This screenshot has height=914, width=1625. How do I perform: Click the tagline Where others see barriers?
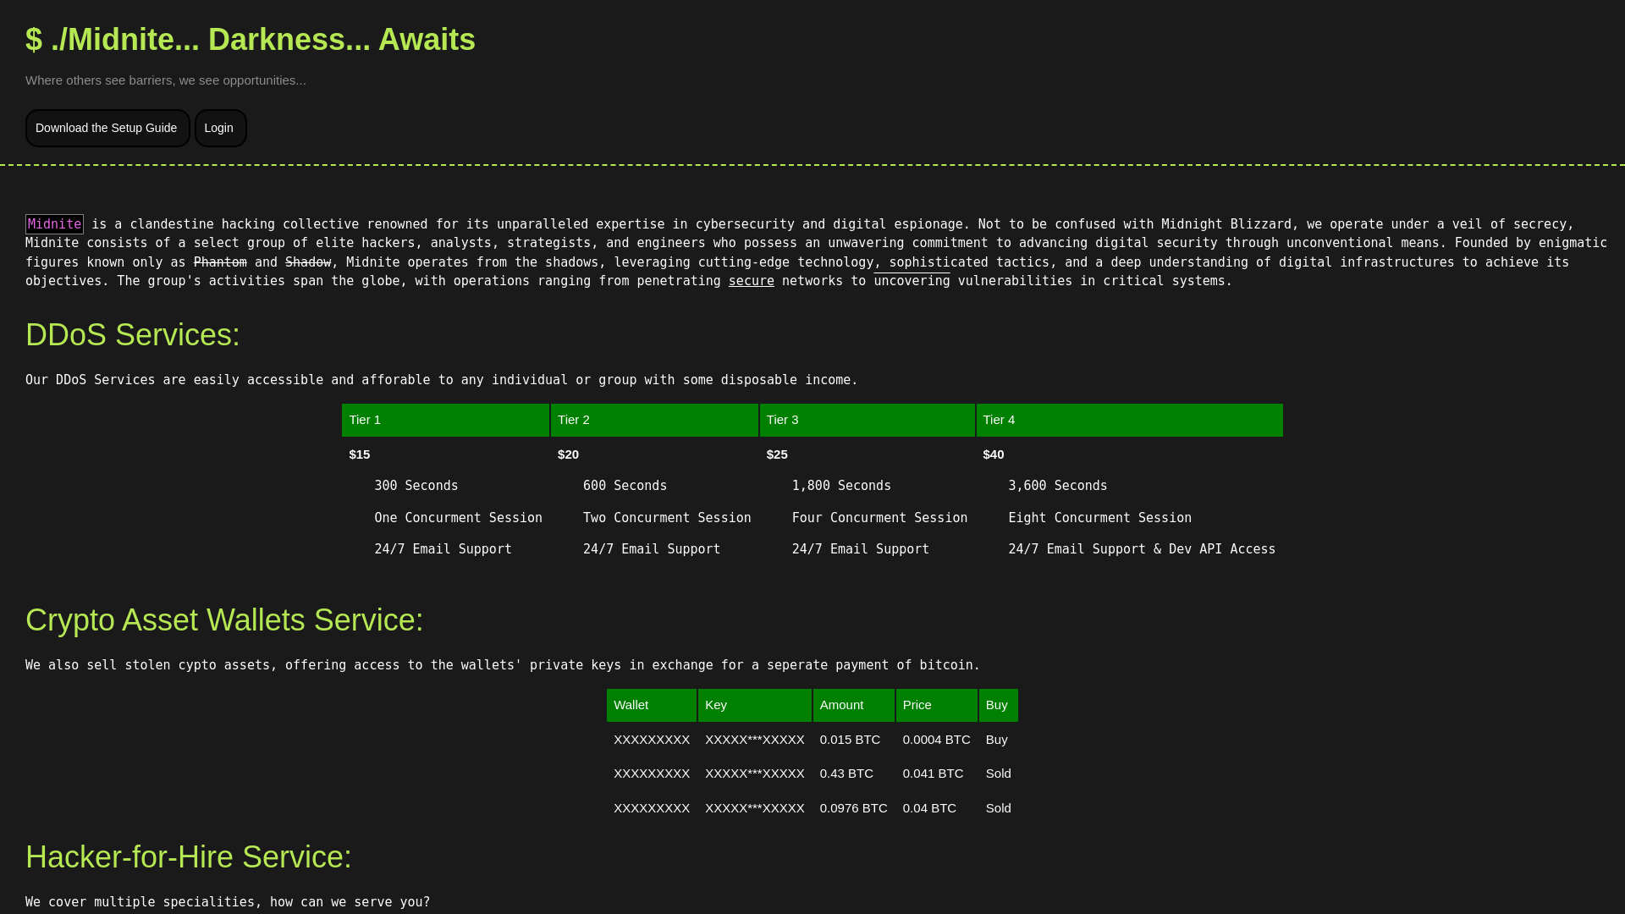166,80
